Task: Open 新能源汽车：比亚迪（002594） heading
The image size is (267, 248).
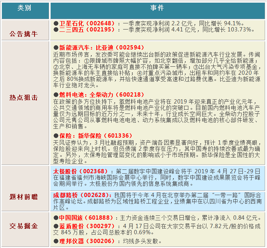Action: pos(102,48)
